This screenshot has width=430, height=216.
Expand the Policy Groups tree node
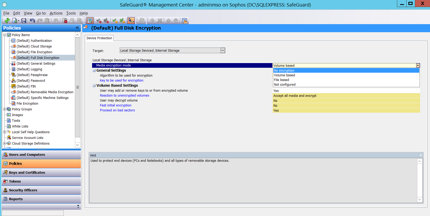pos(5,109)
